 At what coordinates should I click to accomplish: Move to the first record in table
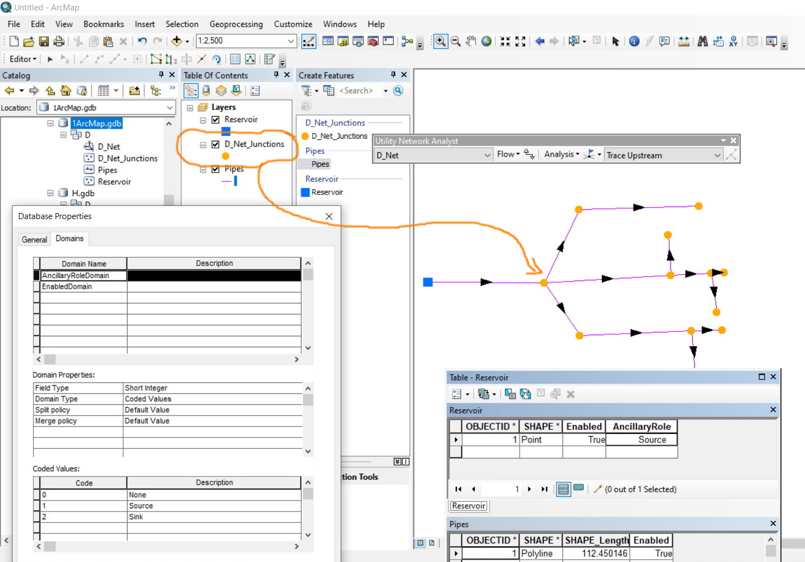pyautogui.click(x=458, y=489)
